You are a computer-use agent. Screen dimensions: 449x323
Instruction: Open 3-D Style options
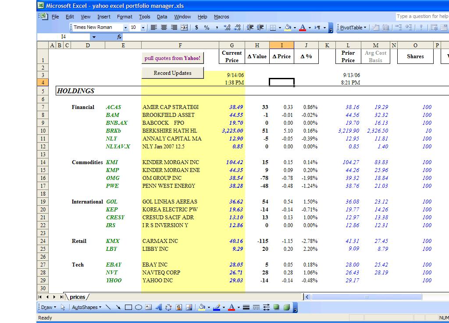(x=287, y=307)
